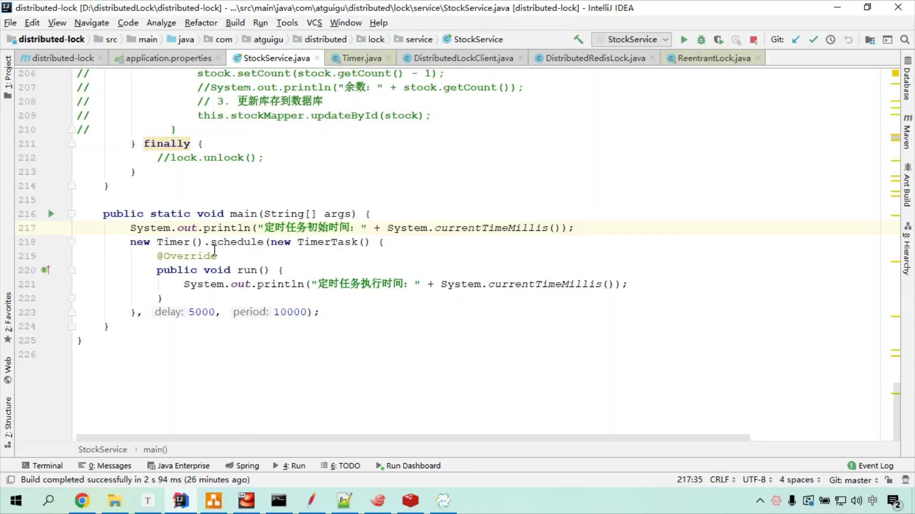Screen dimensions: 915x514
Task: Open the Terminal tool window
Action: [42, 465]
